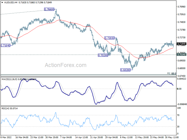Open the AUDUSD,H4 chart menu arrow

click(2, 2)
